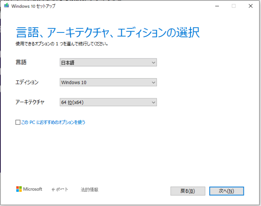Viewport: 261px width, 206px height.
Task: Open the アーキテクチャ dropdown showing 64 位(x64)
Action: [108, 102]
